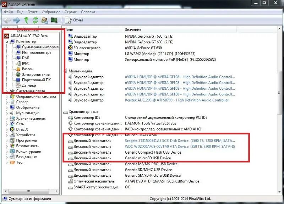Click the 3D-акселератор row icon

coord(70,48)
